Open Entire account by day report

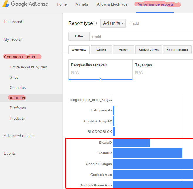(x=28, y=67)
